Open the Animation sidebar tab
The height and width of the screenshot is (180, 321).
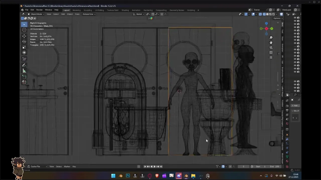(282, 48)
